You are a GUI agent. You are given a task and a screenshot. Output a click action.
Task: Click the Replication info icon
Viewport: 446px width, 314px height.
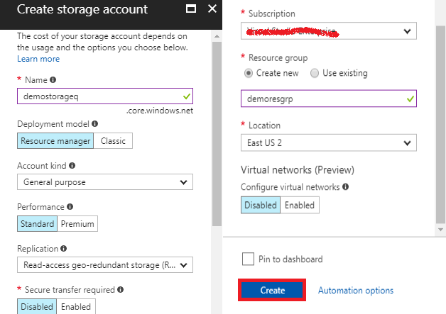coord(65,249)
